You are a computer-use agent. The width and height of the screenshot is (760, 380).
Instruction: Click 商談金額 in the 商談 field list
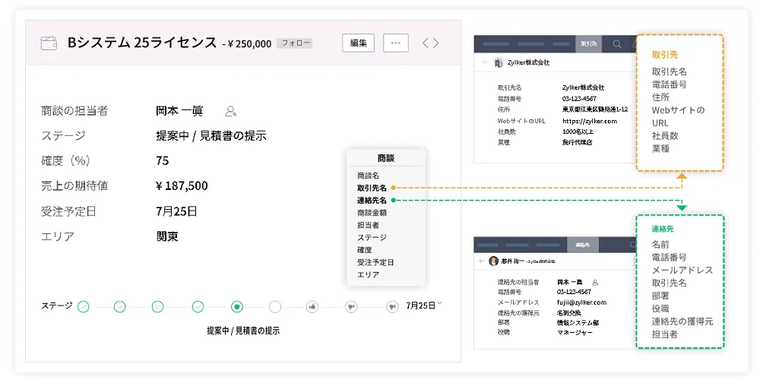[x=372, y=212]
